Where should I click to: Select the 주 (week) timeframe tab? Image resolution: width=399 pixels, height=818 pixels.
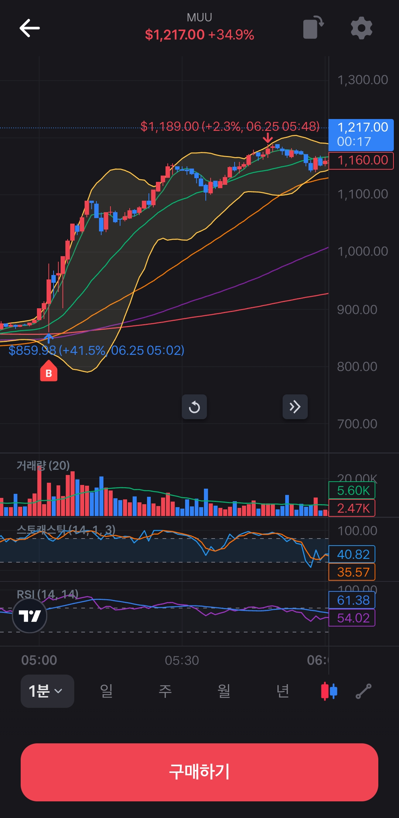[x=165, y=691]
